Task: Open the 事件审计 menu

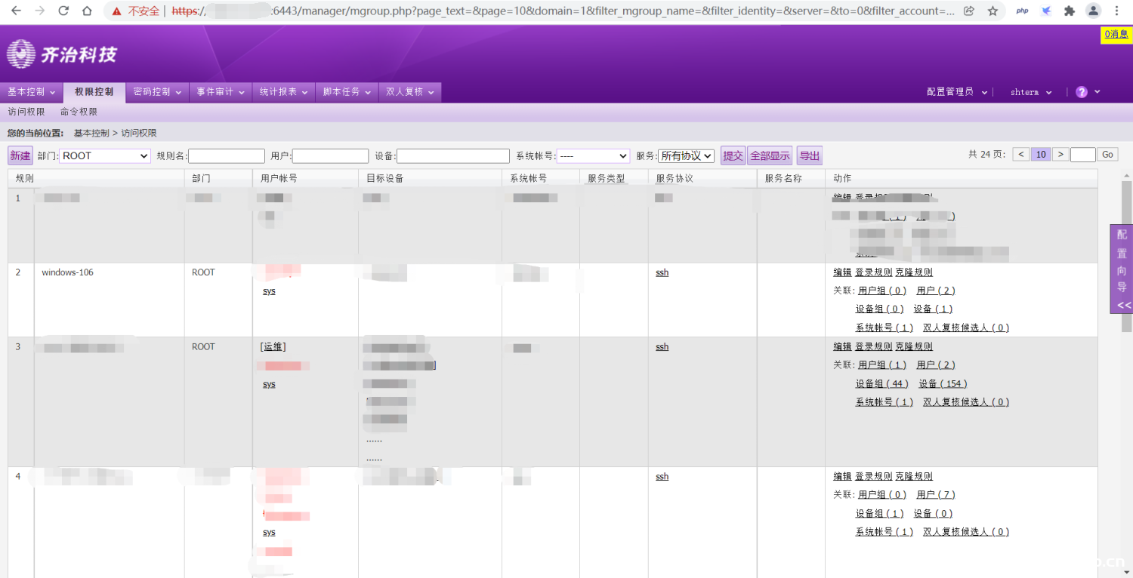Action: (221, 92)
